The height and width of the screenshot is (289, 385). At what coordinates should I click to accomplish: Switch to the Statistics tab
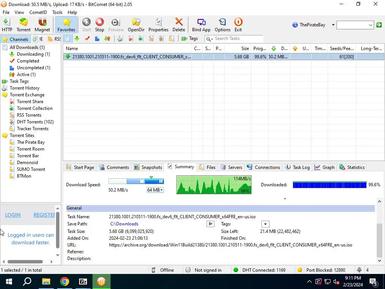pyautogui.click(x=352, y=167)
